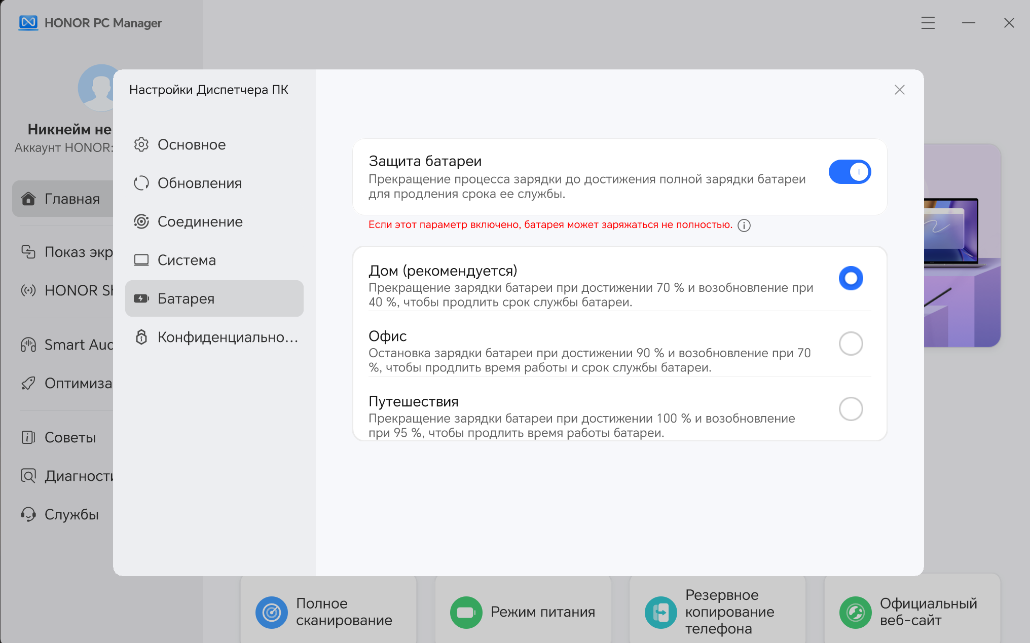This screenshot has height=643, width=1030.
Task: Select the Дом (рекомендуется) radio button
Action: [x=851, y=278]
